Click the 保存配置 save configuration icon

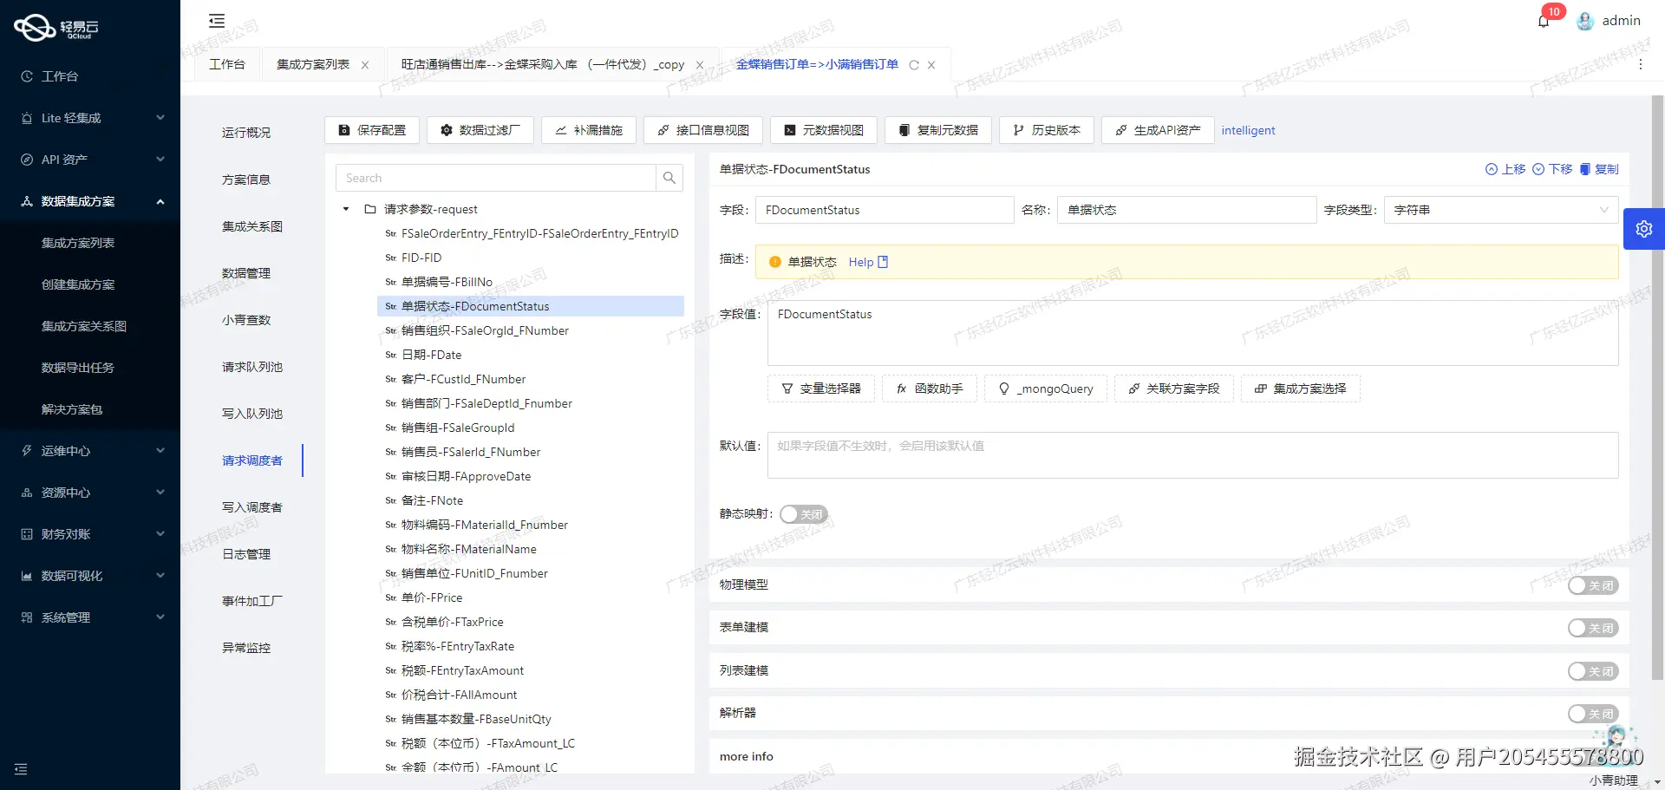[x=344, y=130]
